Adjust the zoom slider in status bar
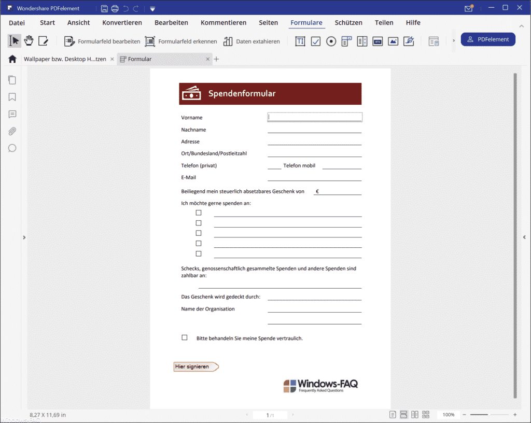 coord(489,415)
